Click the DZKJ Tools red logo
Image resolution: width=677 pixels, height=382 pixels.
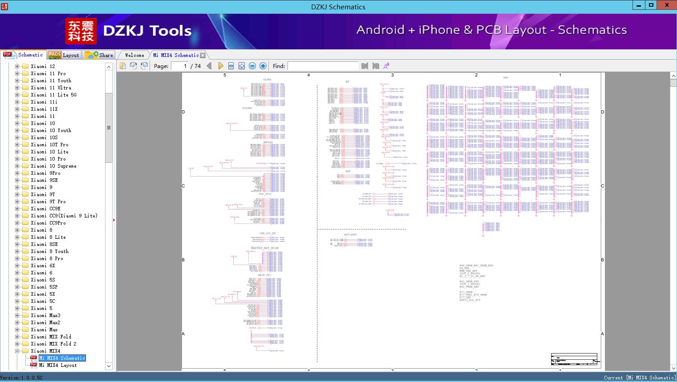click(x=81, y=31)
